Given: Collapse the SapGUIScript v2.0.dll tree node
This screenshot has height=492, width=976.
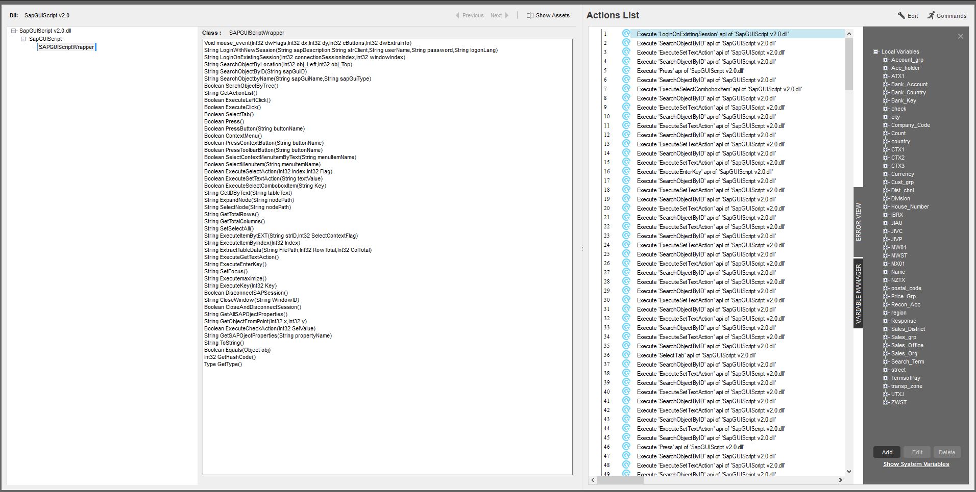Looking at the screenshot, I should (14, 31).
